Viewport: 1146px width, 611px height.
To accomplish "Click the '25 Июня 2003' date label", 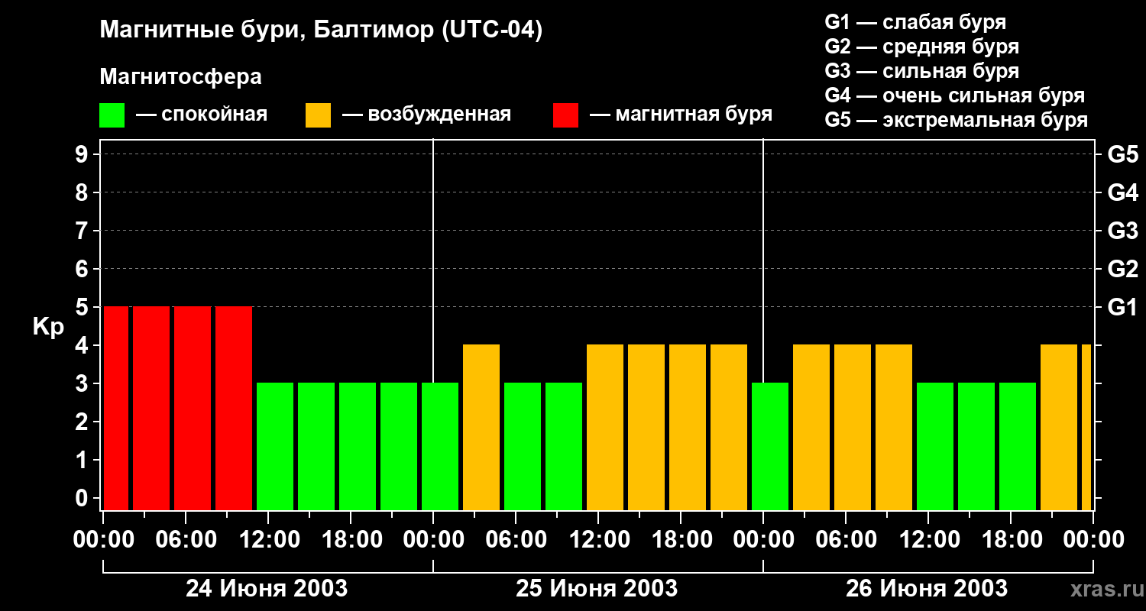I will click(597, 589).
